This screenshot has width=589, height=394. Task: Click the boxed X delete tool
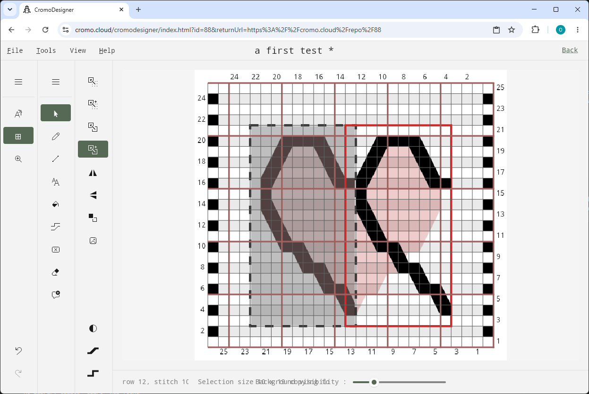click(56, 250)
